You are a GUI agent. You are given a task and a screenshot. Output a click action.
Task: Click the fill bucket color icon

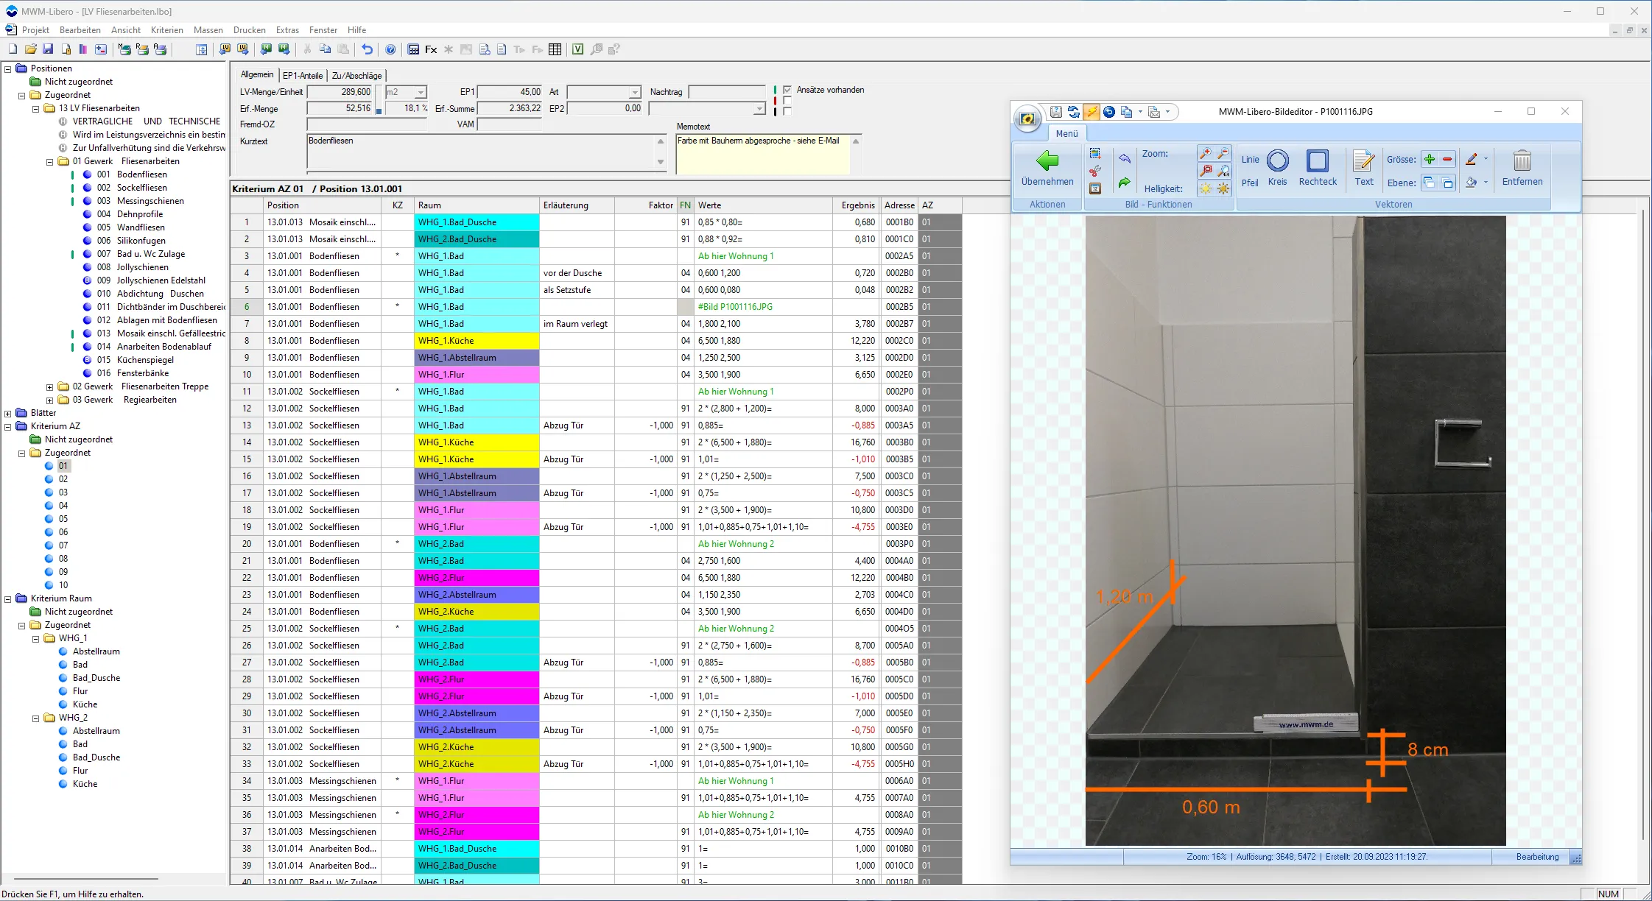[1472, 183]
